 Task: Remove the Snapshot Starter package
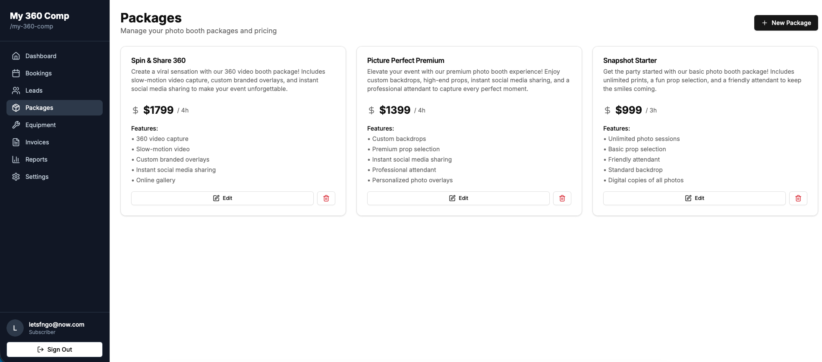pos(798,198)
